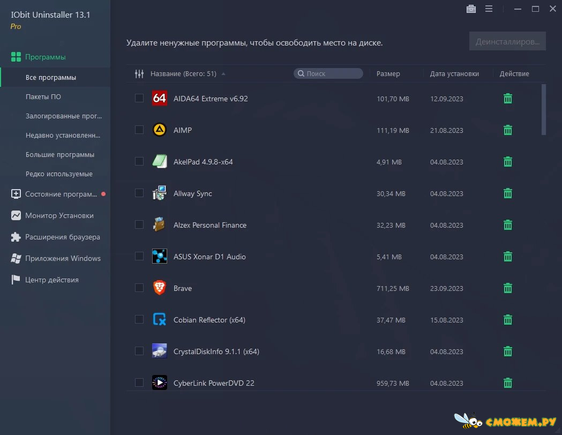Click inside the Поиск search field

coord(328,73)
